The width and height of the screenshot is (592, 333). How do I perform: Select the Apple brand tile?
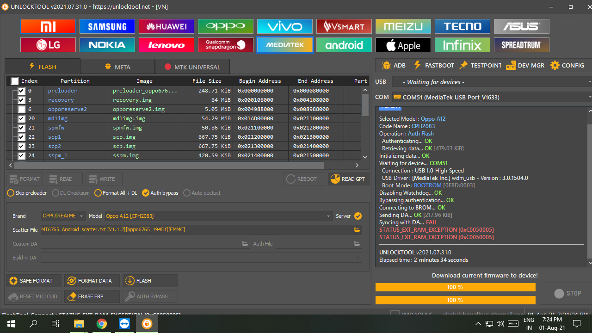point(403,45)
